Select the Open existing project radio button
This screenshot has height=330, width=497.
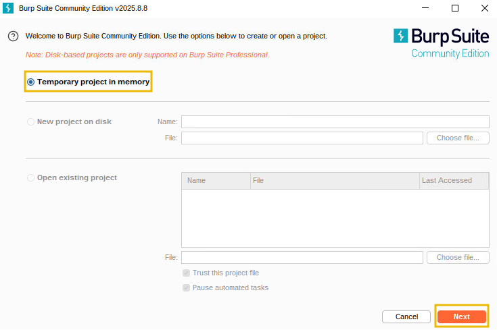pyautogui.click(x=31, y=178)
